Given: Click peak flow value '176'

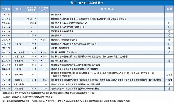Looking at the screenshot, I should click(45, 69).
